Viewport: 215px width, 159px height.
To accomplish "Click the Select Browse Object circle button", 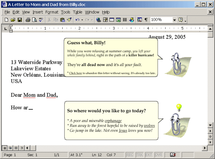I will tap(210, 137).
